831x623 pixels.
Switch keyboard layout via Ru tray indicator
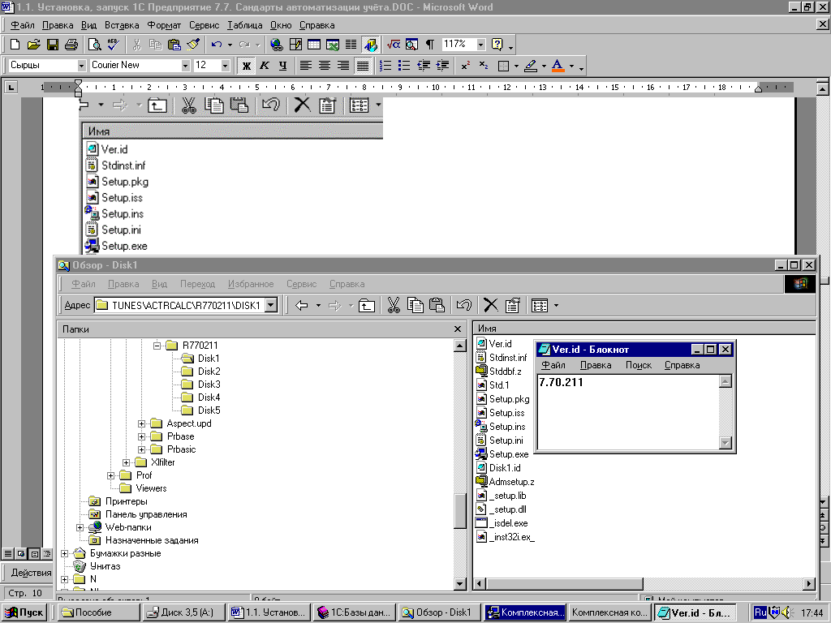click(760, 612)
